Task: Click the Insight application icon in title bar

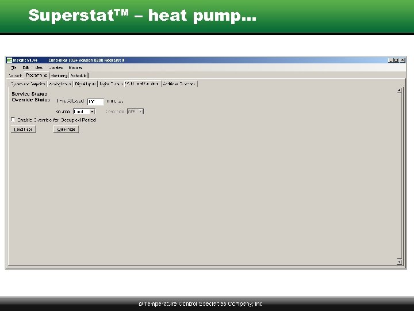Action: pyautogui.click(x=9, y=60)
